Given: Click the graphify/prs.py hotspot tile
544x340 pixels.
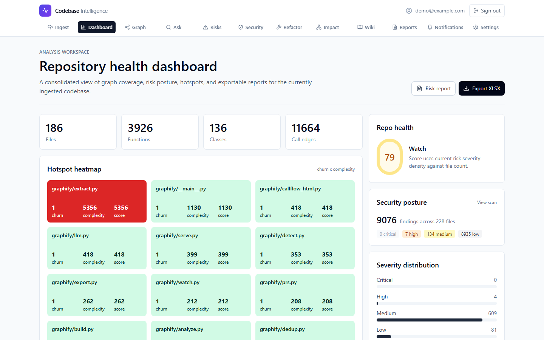Looking at the screenshot, I should (x=305, y=295).
